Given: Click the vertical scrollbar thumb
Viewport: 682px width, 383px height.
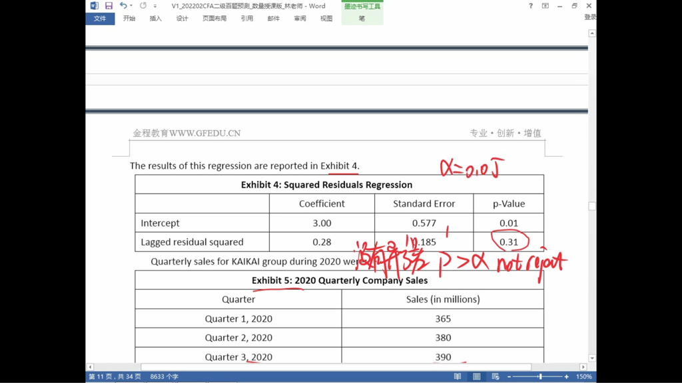Looking at the screenshot, I should tap(592, 206).
